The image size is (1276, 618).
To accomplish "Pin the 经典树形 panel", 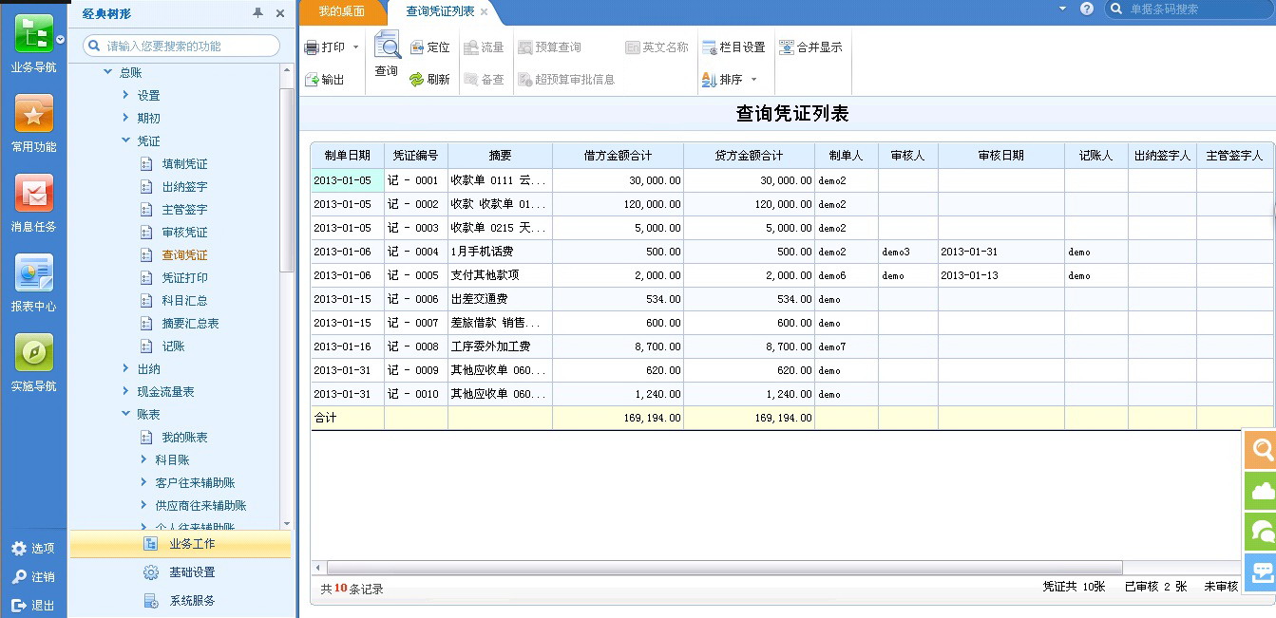I will (x=257, y=12).
